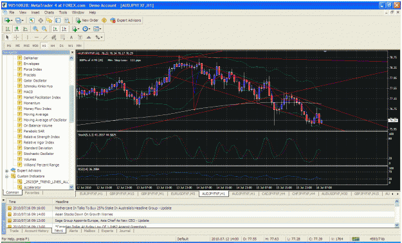This screenshot has width=402, height=243.
Task: Switch to Account History terminal tab
Action: tap(37, 231)
